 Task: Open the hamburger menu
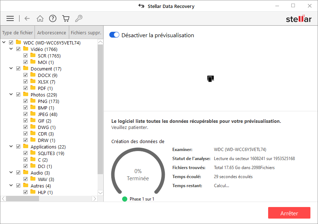point(10,18)
